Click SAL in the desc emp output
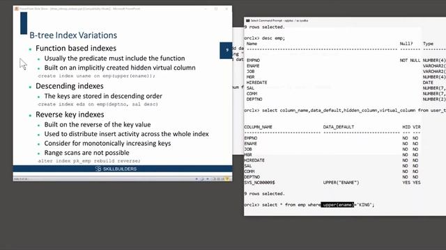The height and width of the screenshot is (250, 446). (x=250, y=88)
